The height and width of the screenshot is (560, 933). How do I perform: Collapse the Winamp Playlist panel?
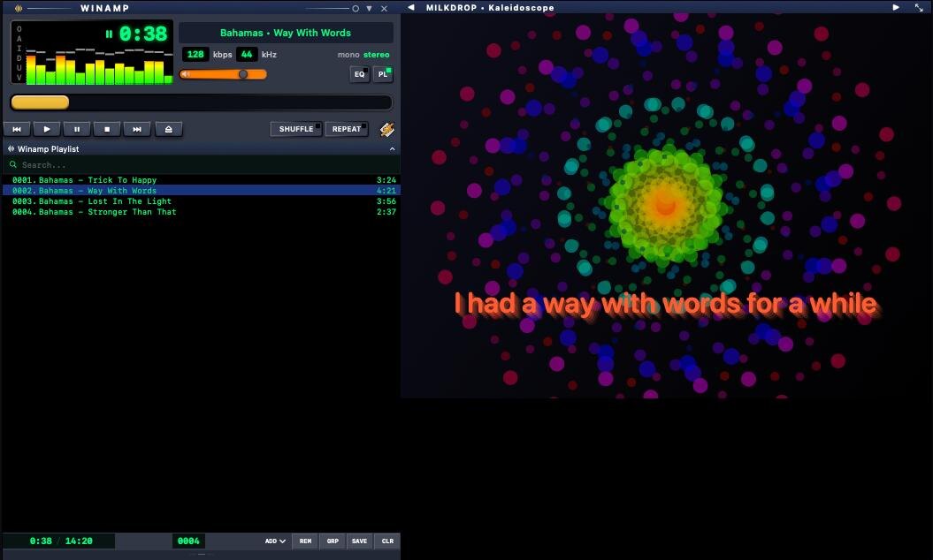(x=392, y=148)
